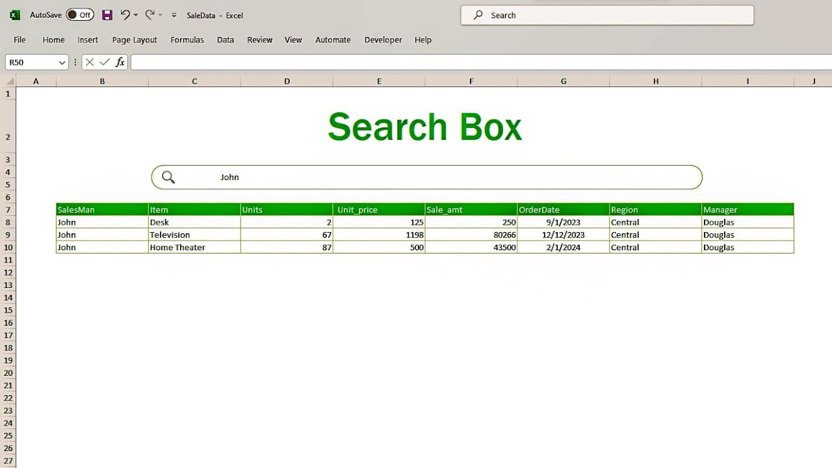Open the Help tab
The height and width of the screenshot is (468, 832).
click(423, 40)
